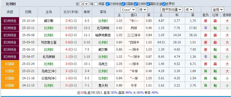Toggle the 同客 checkbox
231x97 pixels.
point(96,4)
